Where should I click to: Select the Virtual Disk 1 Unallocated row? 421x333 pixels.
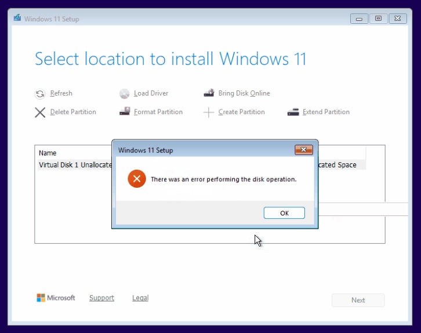point(202,164)
